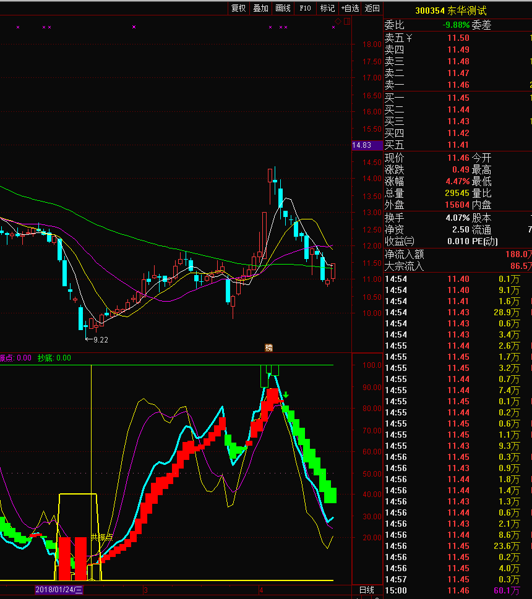Screen dimensions: 532x599
Task: Click the 共振点 label in indicator
Action: pos(101,538)
